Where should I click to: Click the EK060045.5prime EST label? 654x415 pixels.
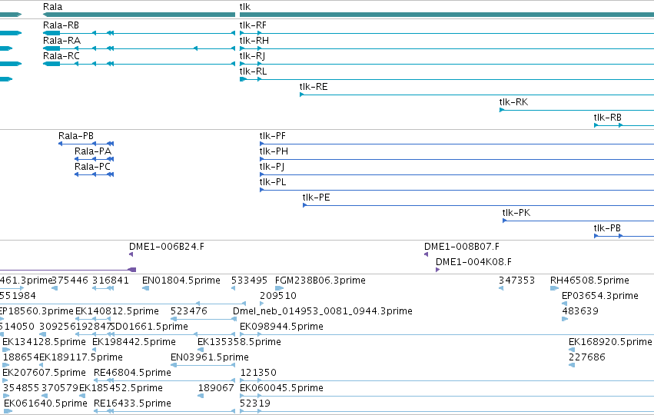281,388
